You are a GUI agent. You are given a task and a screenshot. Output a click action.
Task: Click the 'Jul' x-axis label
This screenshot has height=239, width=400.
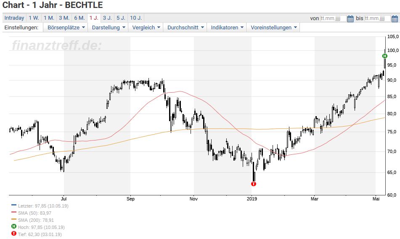click(x=64, y=199)
